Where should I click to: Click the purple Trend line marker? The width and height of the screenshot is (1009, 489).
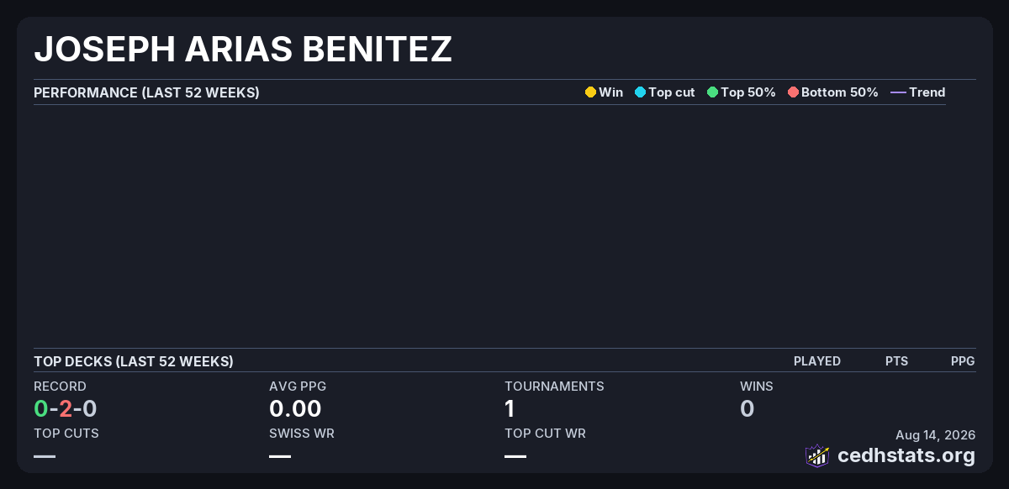[898, 92]
